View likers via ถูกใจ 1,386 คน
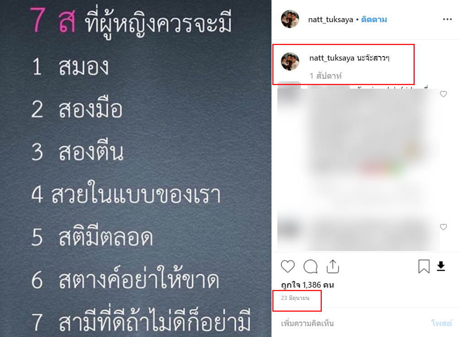Screen dimensions: 460x337 click(307, 285)
